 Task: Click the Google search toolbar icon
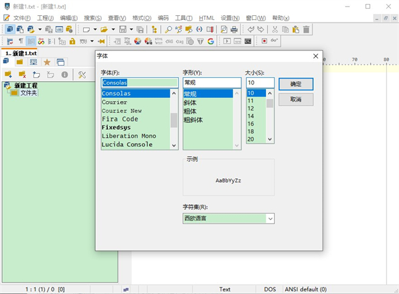coord(210,41)
